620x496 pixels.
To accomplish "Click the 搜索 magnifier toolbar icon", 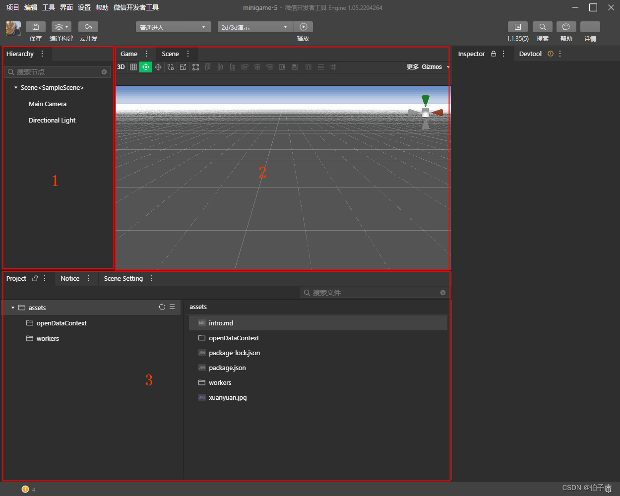I will coord(543,27).
